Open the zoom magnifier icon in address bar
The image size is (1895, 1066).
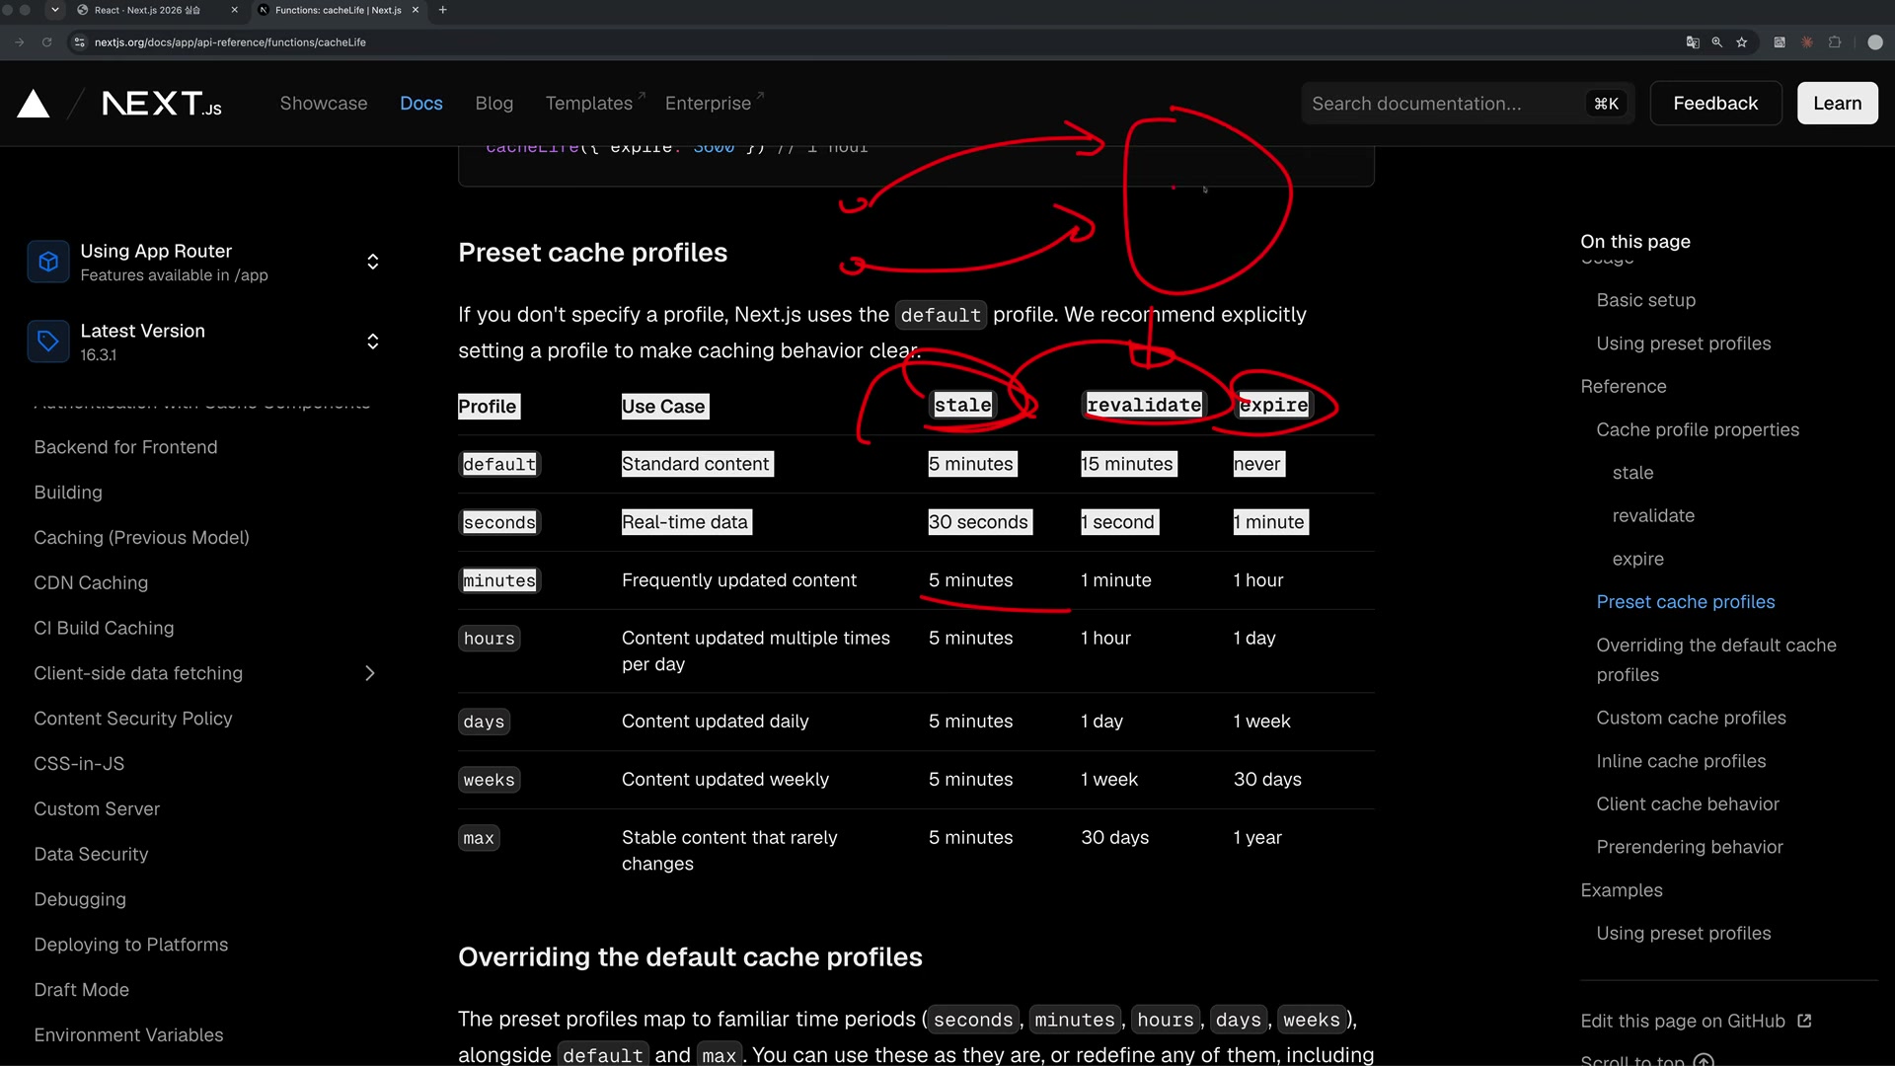tap(1717, 42)
